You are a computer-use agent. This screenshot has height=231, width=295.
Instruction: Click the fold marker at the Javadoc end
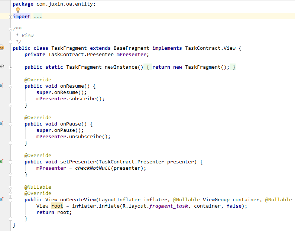click(10, 42)
